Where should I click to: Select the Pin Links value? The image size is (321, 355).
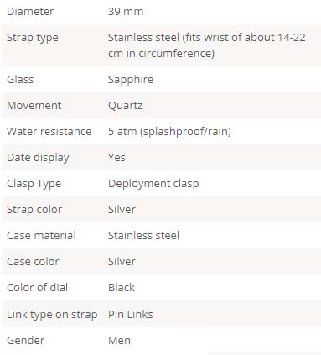pyautogui.click(x=131, y=315)
